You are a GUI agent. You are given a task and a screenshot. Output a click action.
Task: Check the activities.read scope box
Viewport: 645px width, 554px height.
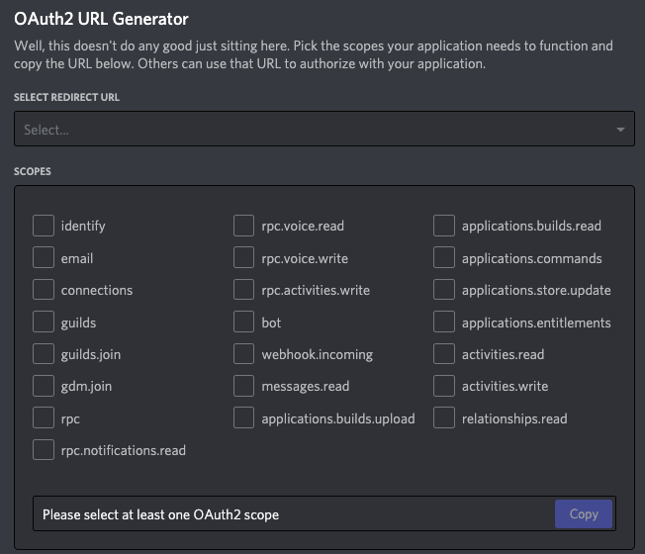click(x=444, y=354)
